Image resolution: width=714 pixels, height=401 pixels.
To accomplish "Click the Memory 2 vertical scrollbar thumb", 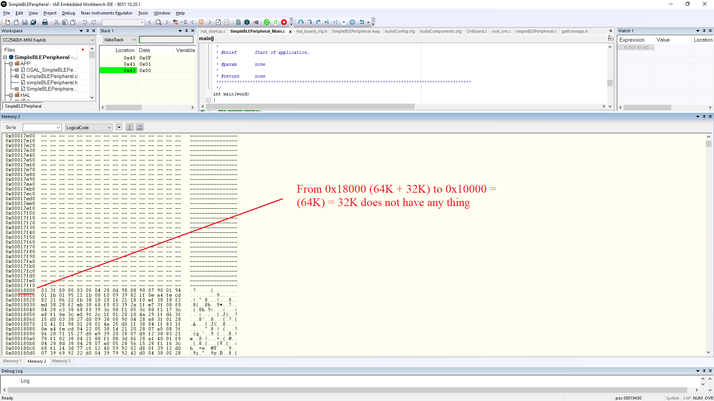I will click(x=708, y=144).
